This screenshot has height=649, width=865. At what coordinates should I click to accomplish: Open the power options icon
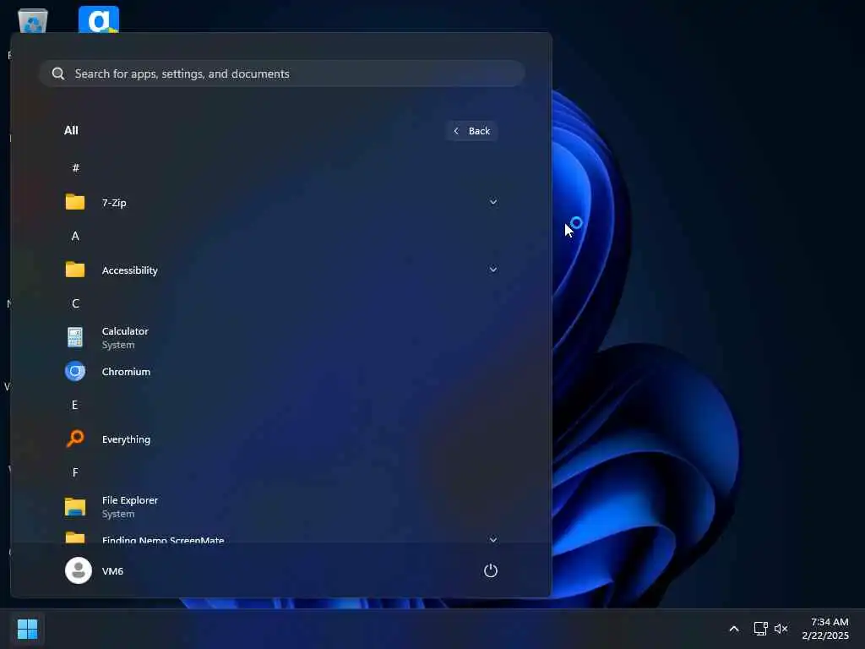pos(491,570)
